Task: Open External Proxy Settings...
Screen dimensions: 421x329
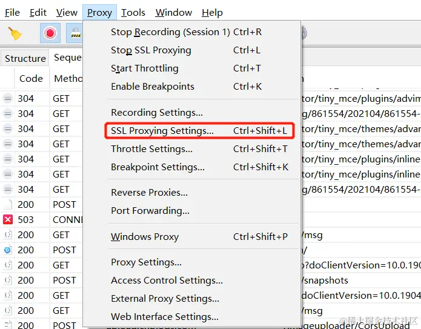Action: (192, 299)
